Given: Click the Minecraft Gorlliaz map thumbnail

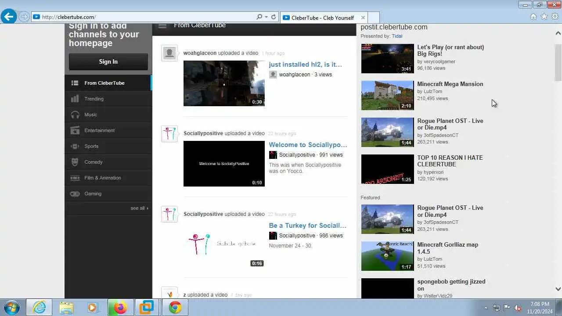Looking at the screenshot, I should click(x=388, y=256).
